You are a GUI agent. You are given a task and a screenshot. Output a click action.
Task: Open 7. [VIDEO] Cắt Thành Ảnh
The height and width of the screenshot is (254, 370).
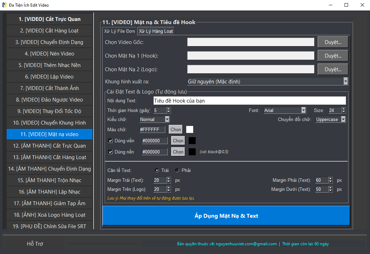coord(50,88)
